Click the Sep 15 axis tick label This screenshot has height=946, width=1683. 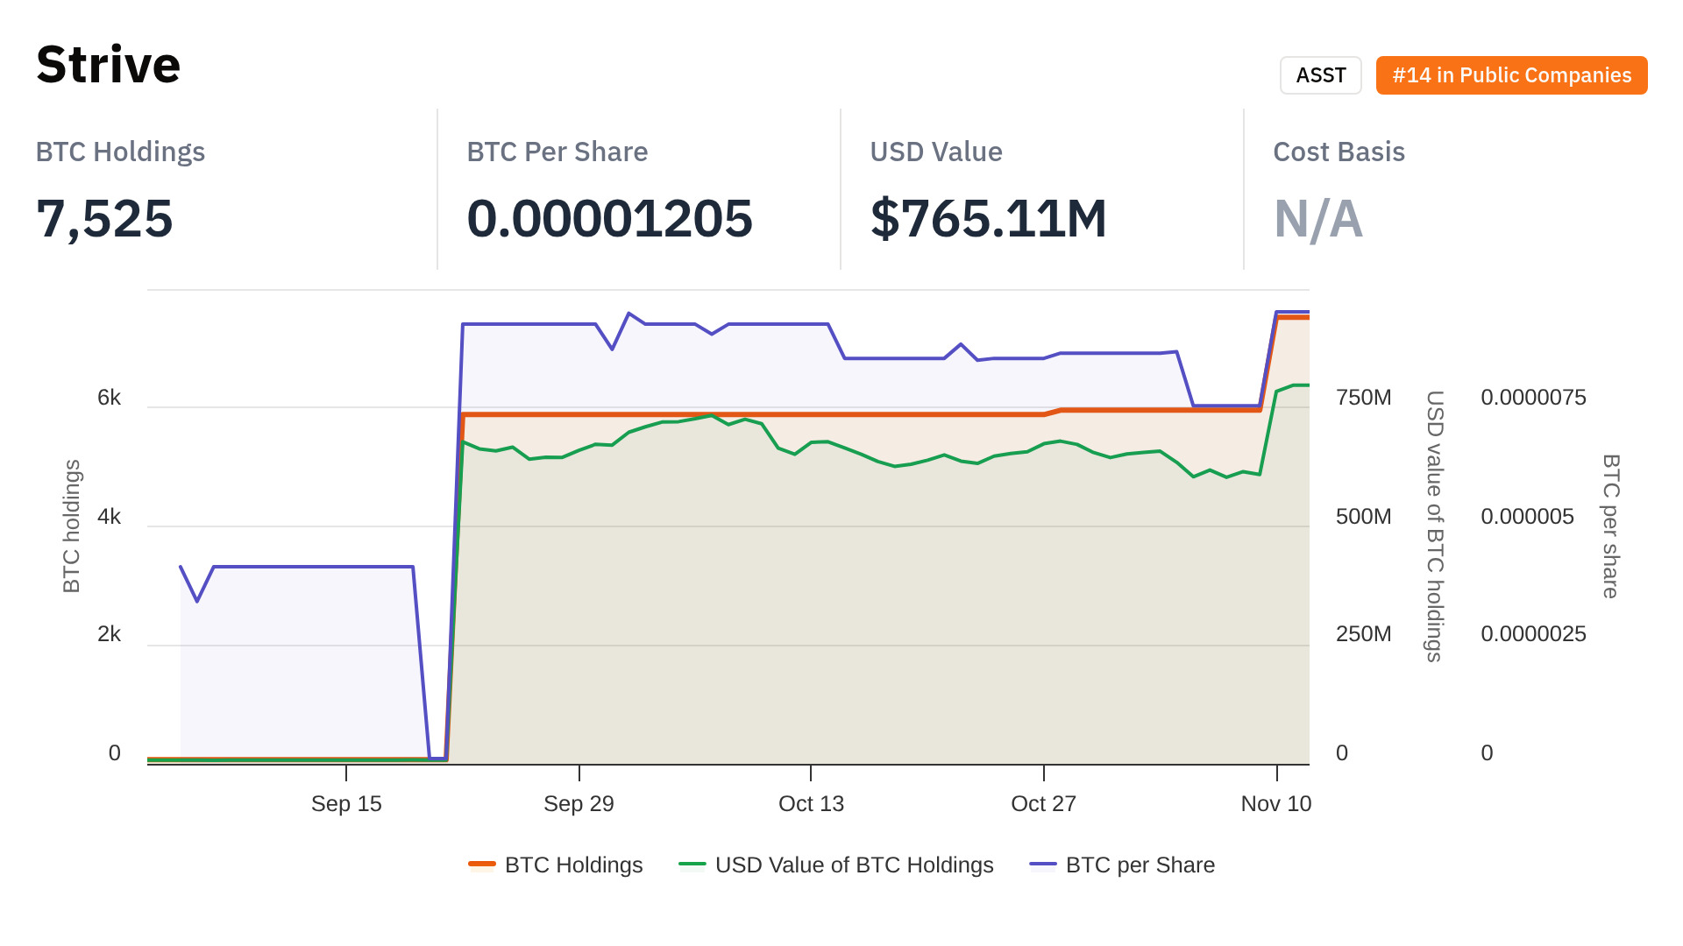tap(346, 803)
